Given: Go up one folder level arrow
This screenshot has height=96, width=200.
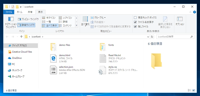Looking at the screenshot, I should tap(21, 37).
